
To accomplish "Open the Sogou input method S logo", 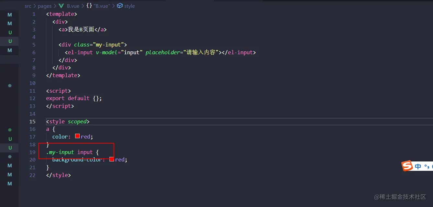I will [x=407, y=166].
